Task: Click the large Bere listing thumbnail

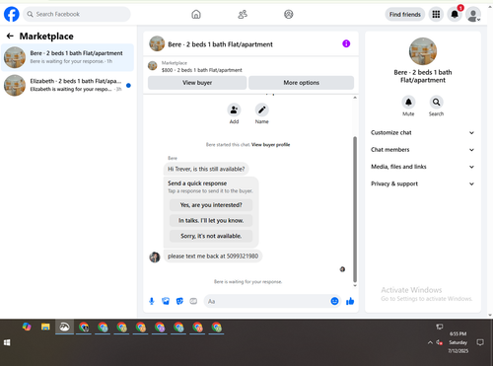Action: [423, 51]
